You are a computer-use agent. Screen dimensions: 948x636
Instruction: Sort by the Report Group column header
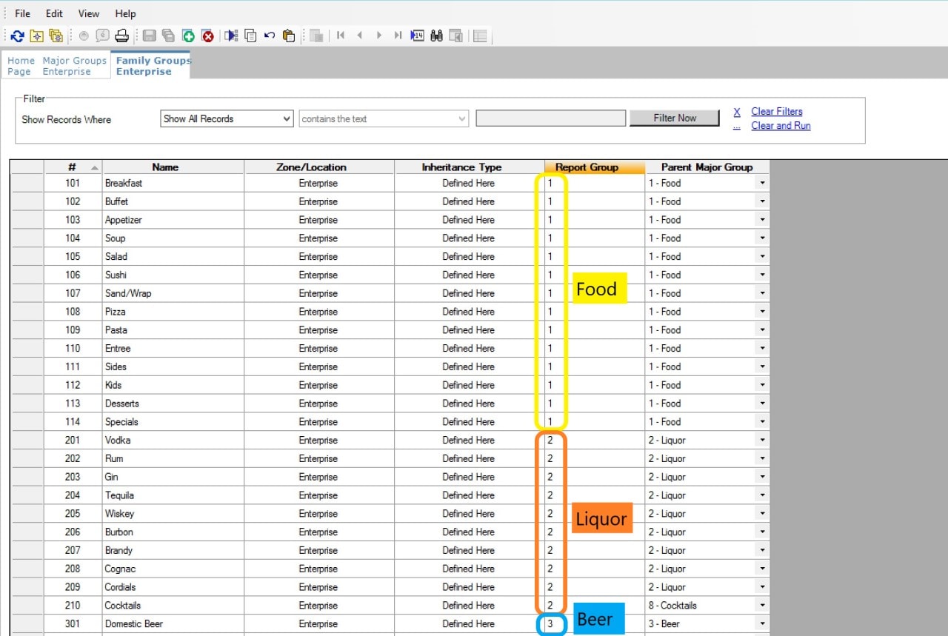tap(595, 167)
